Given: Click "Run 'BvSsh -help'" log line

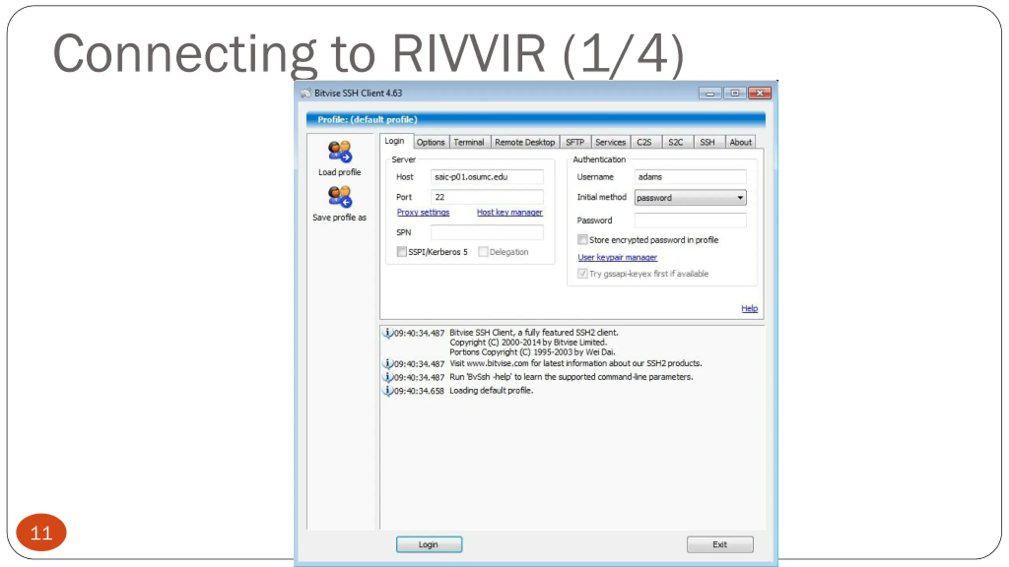Looking at the screenshot, I should pyautogui.click(x=571, y=377).
